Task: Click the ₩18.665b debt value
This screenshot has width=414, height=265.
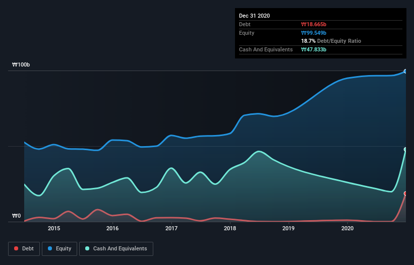Action: coord(314,25)
